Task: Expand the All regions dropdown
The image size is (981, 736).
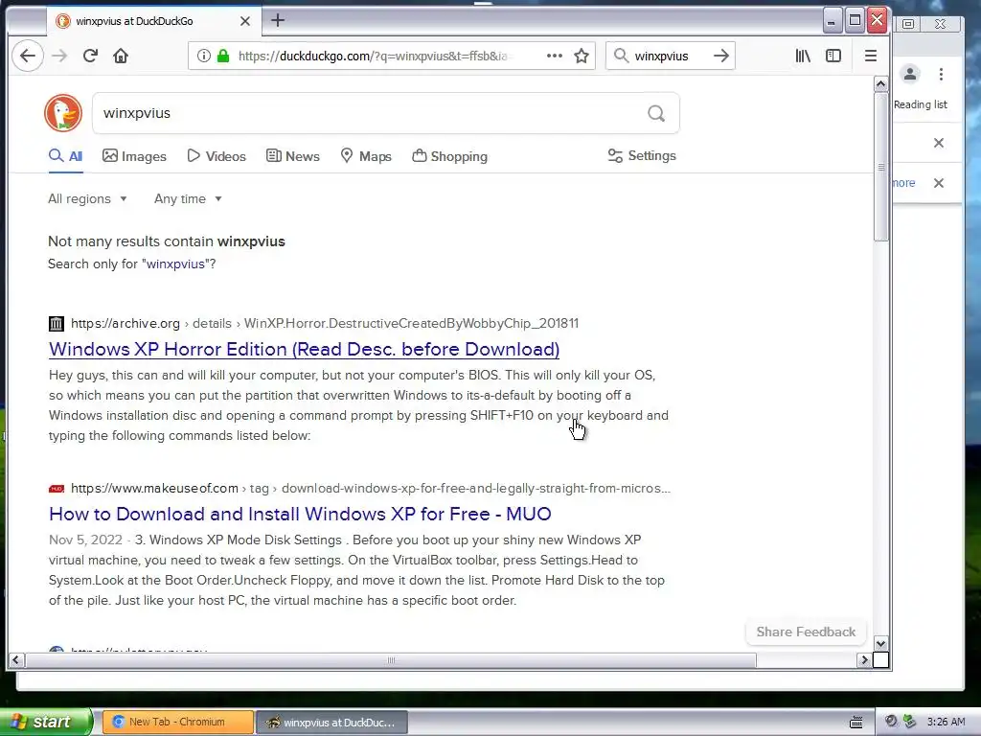Action: coord(87,199)
